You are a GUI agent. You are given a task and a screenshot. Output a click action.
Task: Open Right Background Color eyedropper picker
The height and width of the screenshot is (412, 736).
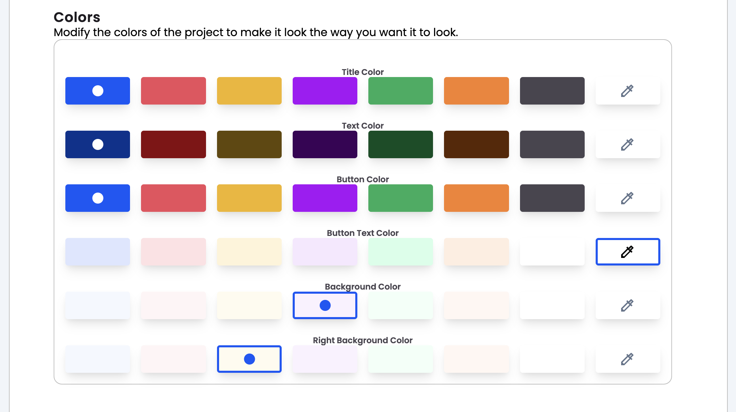click(x=627, y=359)
